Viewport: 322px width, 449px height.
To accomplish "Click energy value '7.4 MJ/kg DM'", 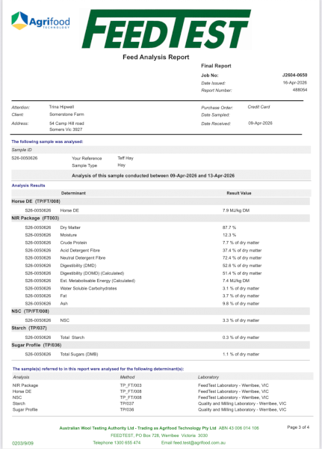I will pyautogui.click(x=236, y=281).
